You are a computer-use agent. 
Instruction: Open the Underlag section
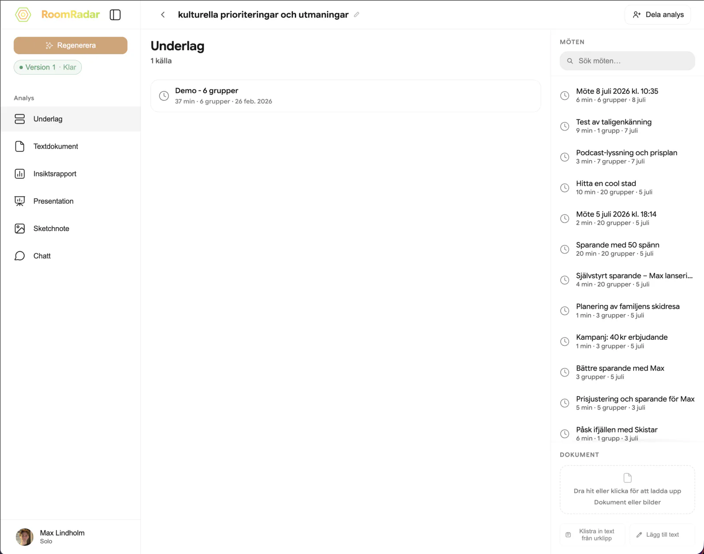(70, 119)
